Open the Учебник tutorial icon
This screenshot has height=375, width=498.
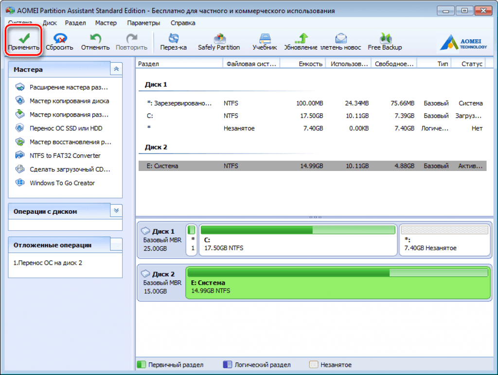point(265,38)
